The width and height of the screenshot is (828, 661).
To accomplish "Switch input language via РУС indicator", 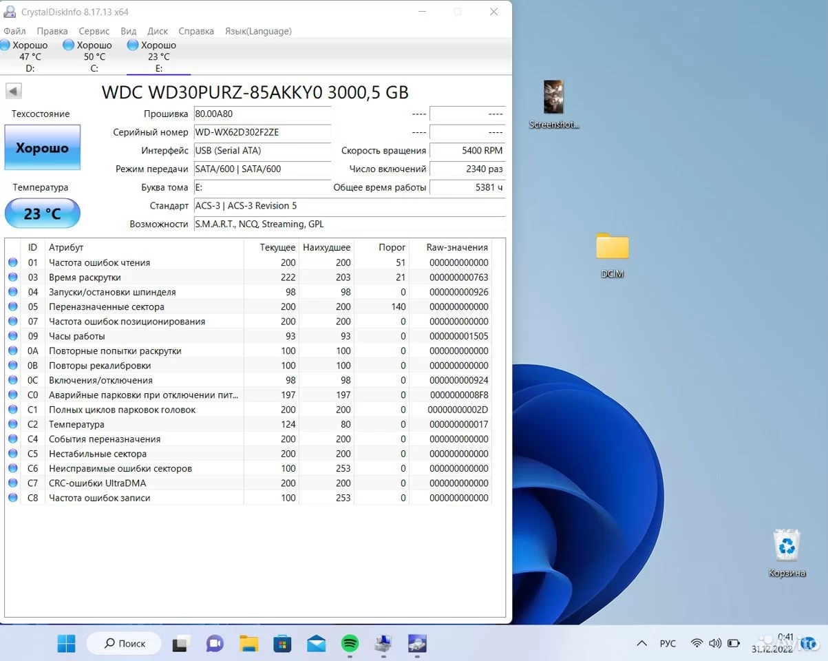I will 668,644.
